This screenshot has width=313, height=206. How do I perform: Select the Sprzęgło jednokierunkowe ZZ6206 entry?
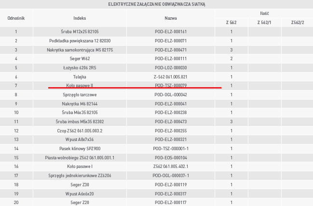[x=80, y=175]
